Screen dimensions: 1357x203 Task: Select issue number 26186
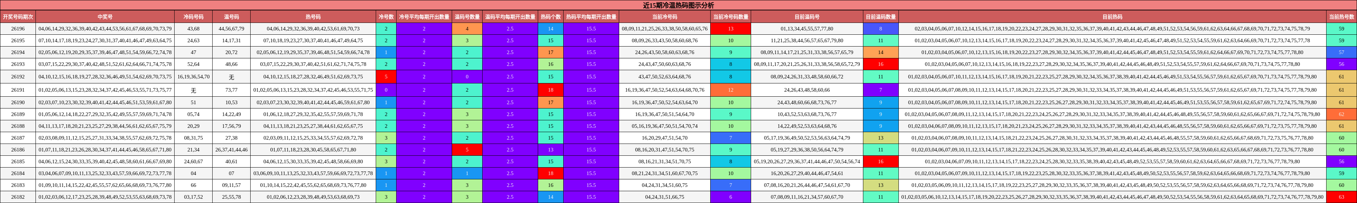[18, 150]
